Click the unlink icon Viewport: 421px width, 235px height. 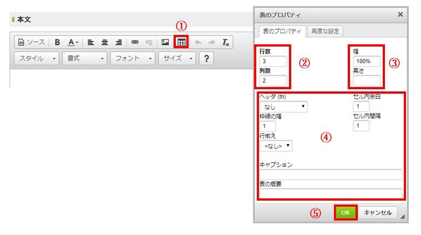(x=149, y=42)
